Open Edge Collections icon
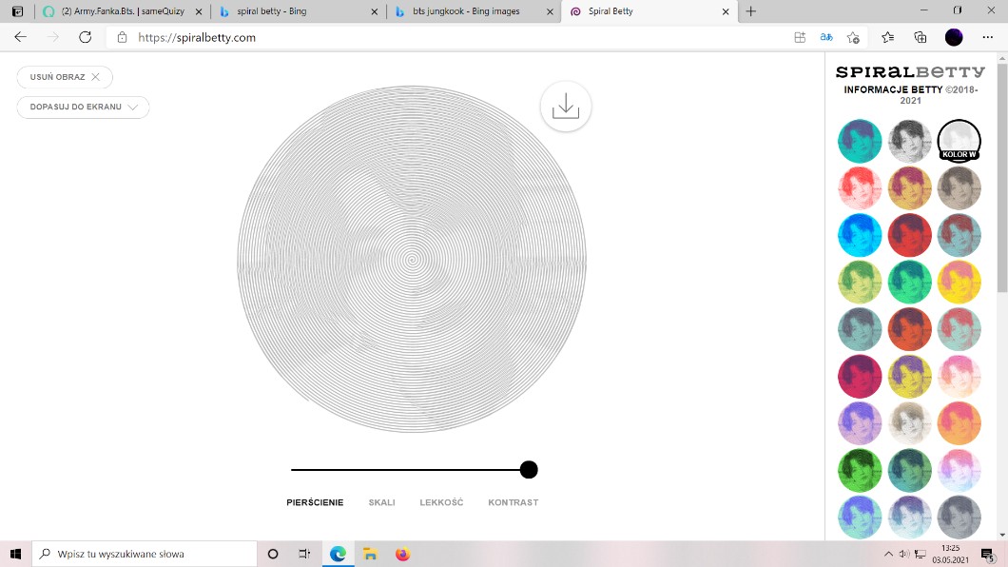 [x=920, y=37]
